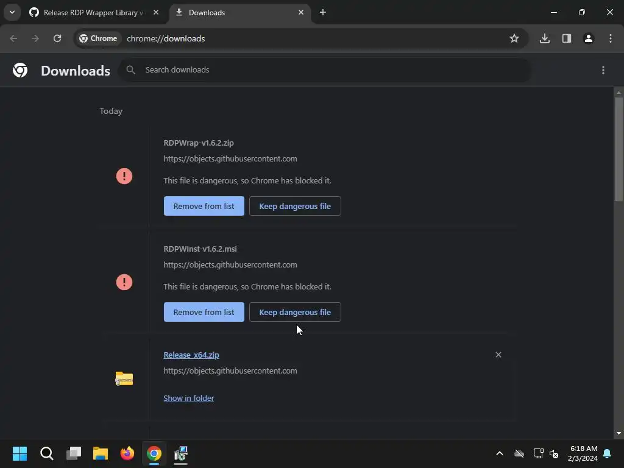
Task: Keep dangerous file RDPWrap-v1.6.2.zip
Action: click(295, 206)
